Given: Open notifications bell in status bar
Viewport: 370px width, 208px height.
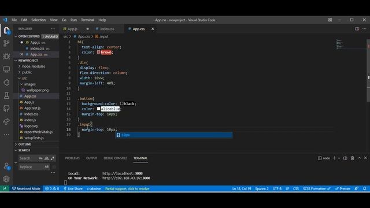Looking at the screenshot, I should click(x=365, y=188).
